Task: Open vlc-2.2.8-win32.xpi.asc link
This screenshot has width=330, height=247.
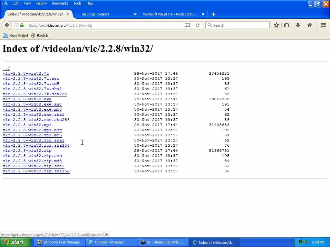Action: pyautogui.click(x=32, y=130)
